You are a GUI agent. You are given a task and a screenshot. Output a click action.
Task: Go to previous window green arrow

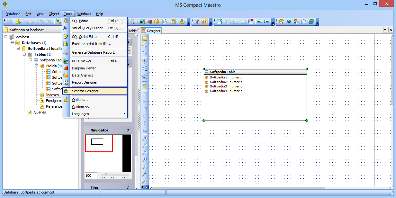(x=259, y=22)
